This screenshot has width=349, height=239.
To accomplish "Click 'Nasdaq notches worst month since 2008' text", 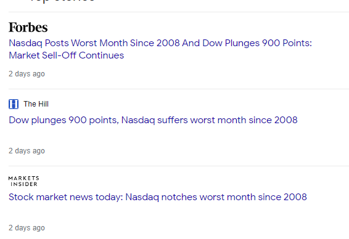I will pos(216,197).
